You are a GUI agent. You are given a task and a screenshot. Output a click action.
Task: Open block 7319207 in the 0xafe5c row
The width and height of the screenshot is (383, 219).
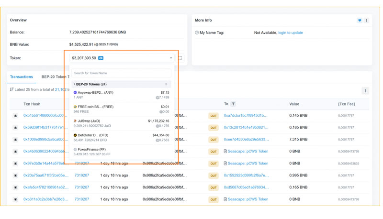82,187
